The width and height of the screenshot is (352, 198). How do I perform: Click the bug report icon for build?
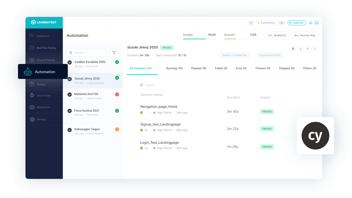(x=293, y=49)
